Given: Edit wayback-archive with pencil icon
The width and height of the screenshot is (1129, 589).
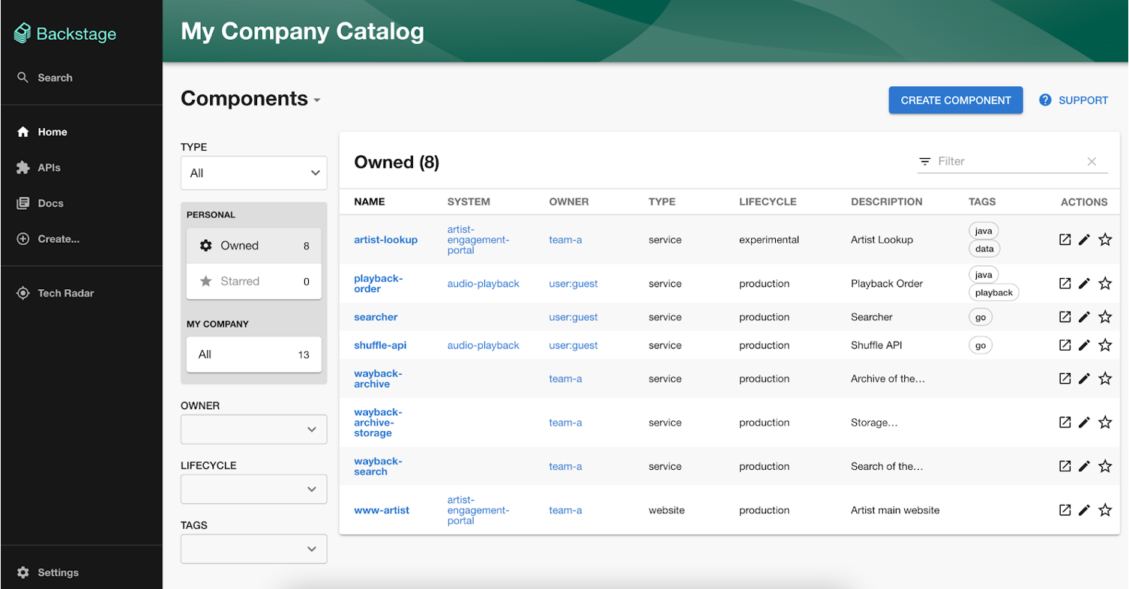Looking at the screenshot, I should pyautogui.click(x=1084, y=378).
